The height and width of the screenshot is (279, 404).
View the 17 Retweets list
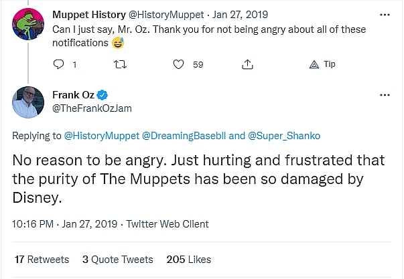(42, 259)
